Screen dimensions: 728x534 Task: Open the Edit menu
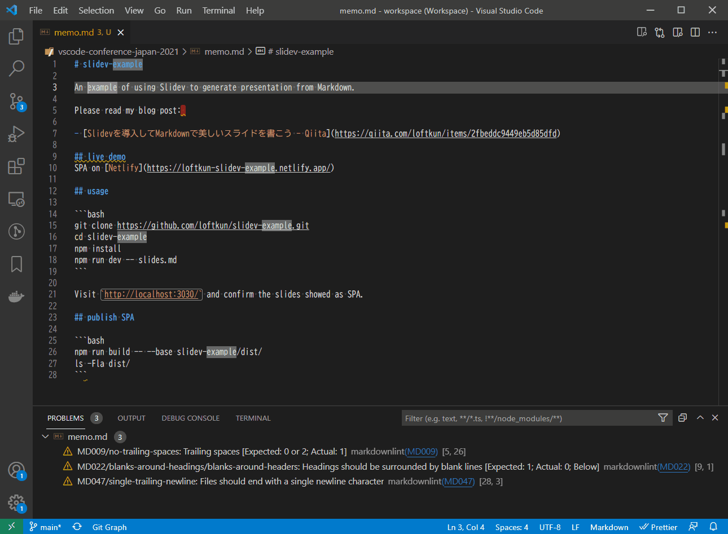pos(60,10)
